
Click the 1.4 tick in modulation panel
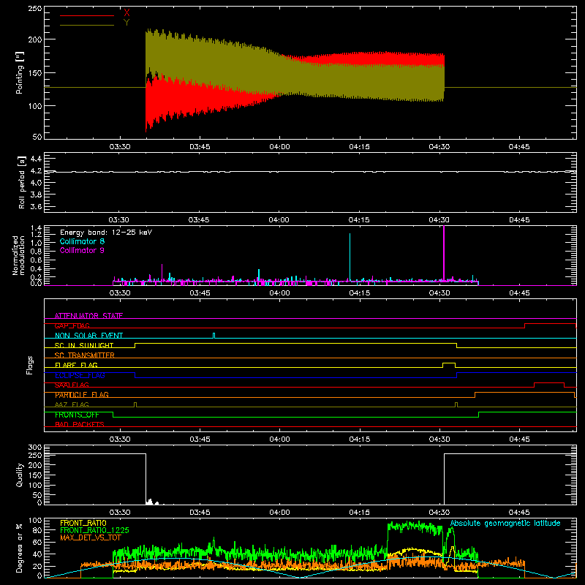point(36,228)
